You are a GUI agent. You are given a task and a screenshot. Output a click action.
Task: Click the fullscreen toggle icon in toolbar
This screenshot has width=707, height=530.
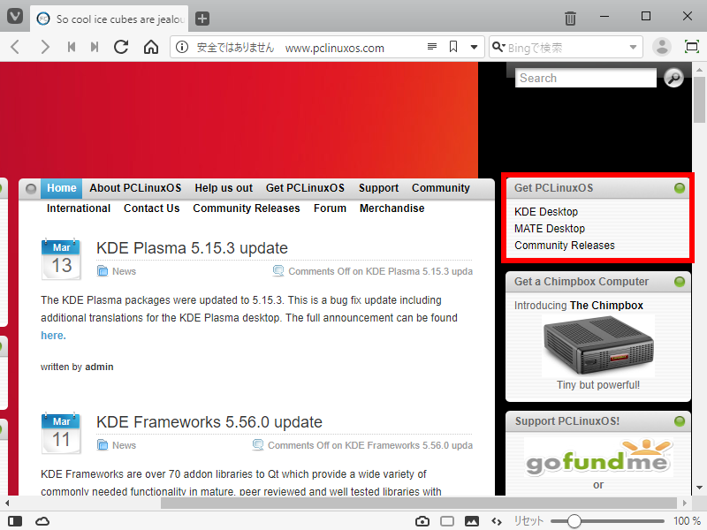pos(692,47)
